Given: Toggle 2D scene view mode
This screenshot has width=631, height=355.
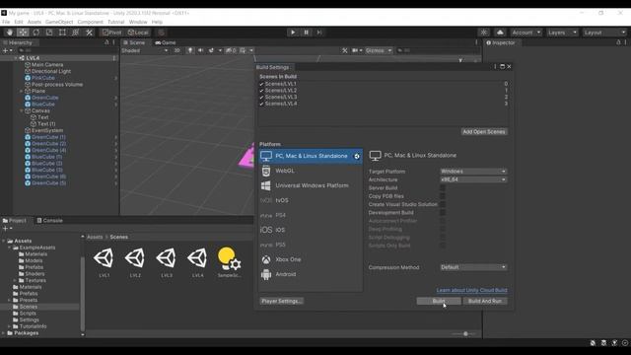Looking at the screenshot, I should pos(177,50).
